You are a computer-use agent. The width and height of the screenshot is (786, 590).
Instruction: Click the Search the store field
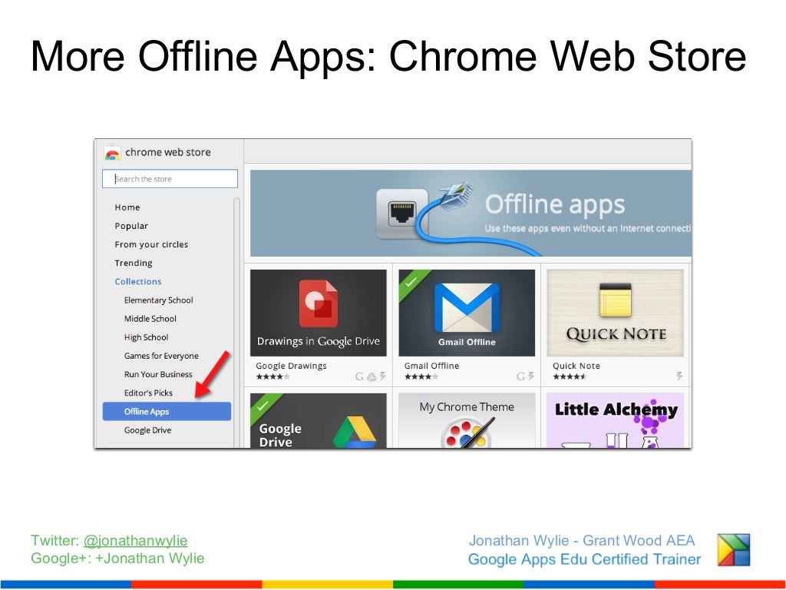tap(170, 178)
